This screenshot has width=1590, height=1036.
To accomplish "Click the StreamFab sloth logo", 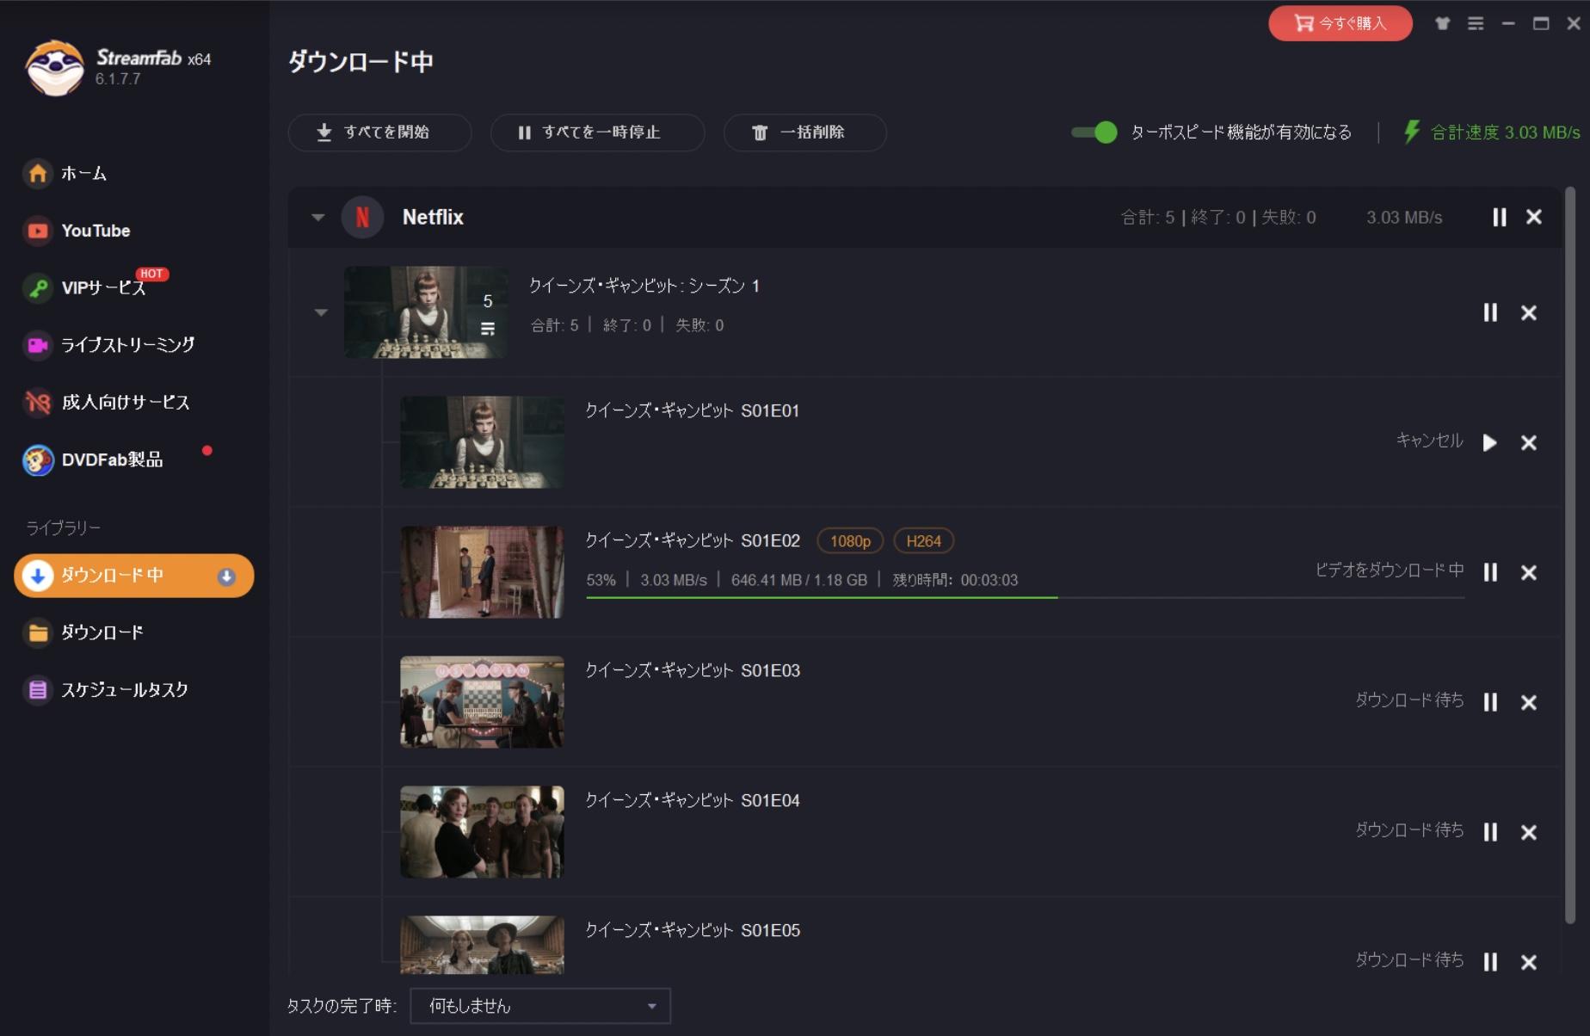I will (x=55, y=68).
